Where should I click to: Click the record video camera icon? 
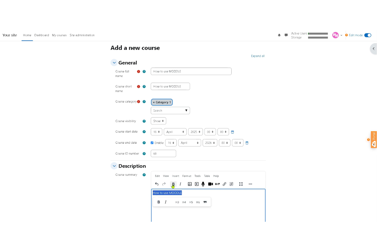coord(210,184)
